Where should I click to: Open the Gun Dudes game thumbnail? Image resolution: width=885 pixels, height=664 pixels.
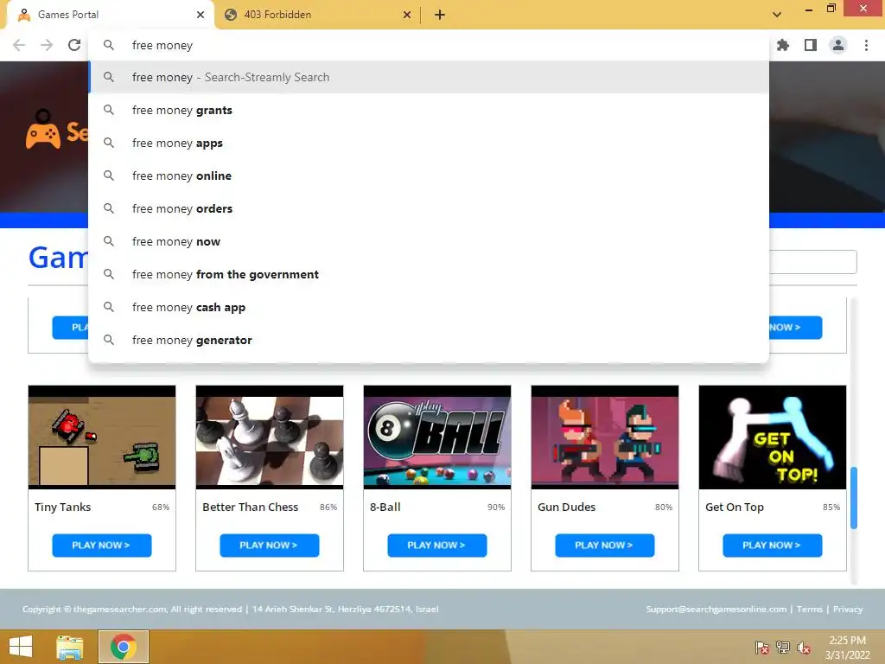(605, 437)
